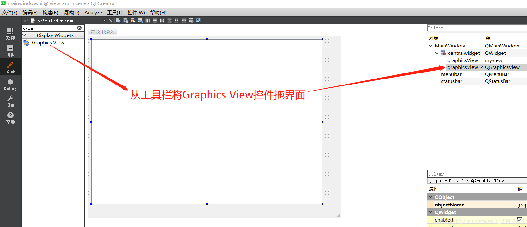The width and height of the screenshot is (527, 227).
Task: Click the property editor Filter field
Action: pos(477,174)
